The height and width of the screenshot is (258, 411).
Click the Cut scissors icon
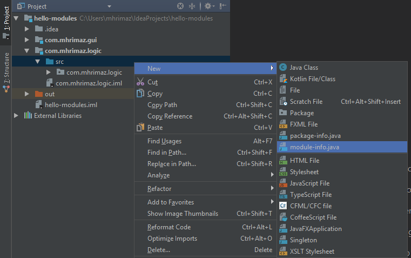click(140, 82)
